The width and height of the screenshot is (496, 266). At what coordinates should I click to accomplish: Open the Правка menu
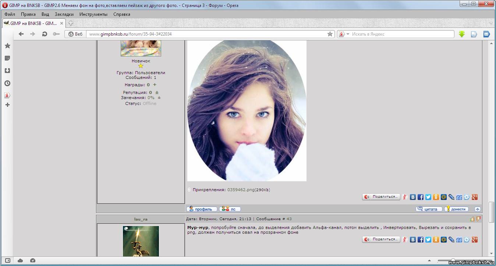pos(28,14)
